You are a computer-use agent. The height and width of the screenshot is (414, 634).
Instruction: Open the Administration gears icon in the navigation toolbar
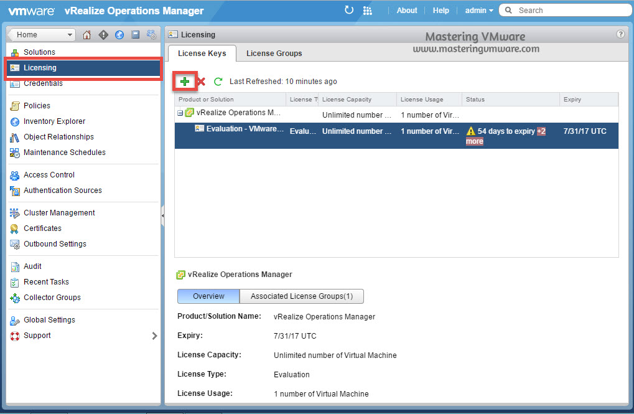152,35
